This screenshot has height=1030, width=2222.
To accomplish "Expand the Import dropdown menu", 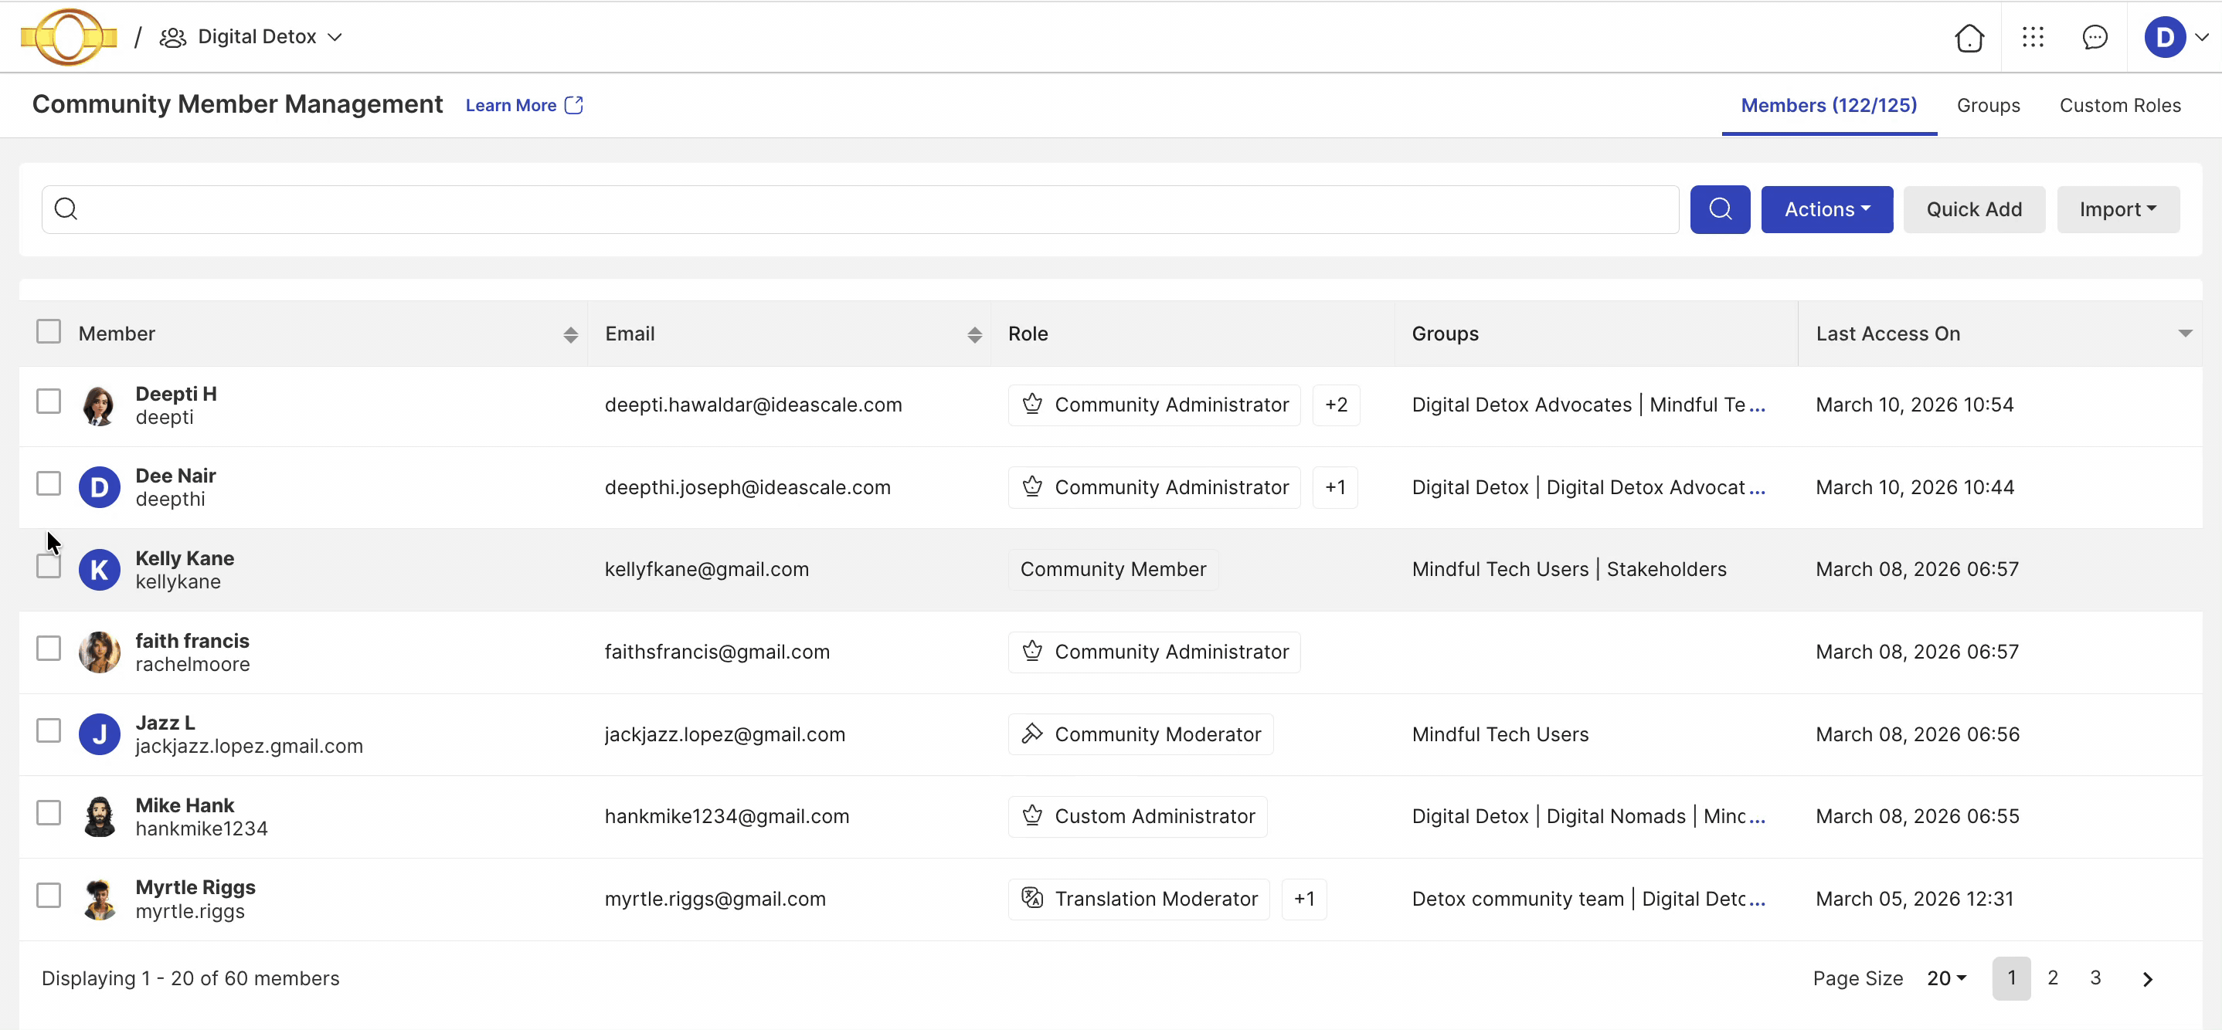I will pos(2118,209).
